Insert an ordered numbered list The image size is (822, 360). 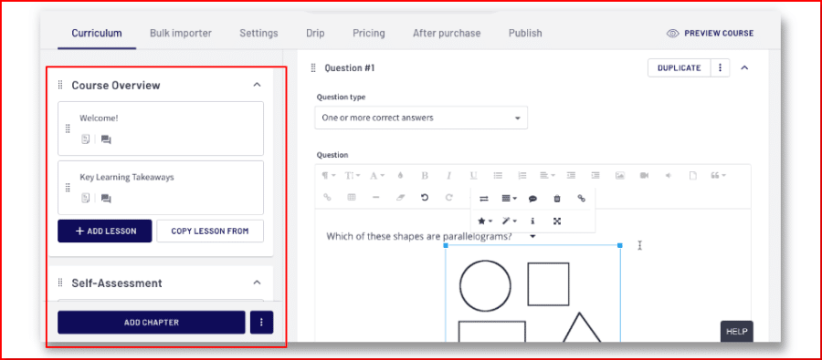pos(522,176)
